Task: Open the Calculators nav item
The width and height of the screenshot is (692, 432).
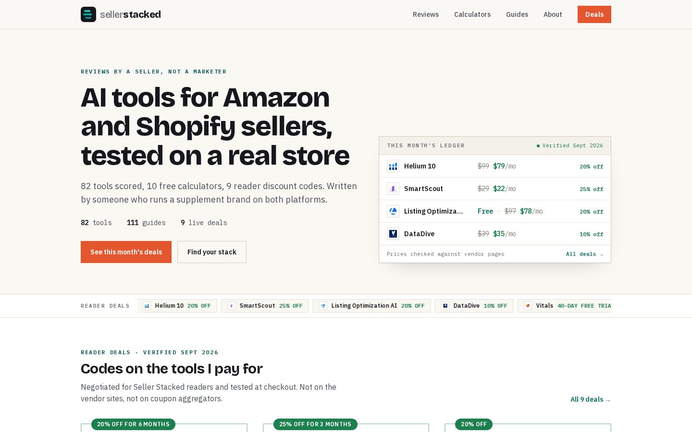Action: click(x=472, y=14)
